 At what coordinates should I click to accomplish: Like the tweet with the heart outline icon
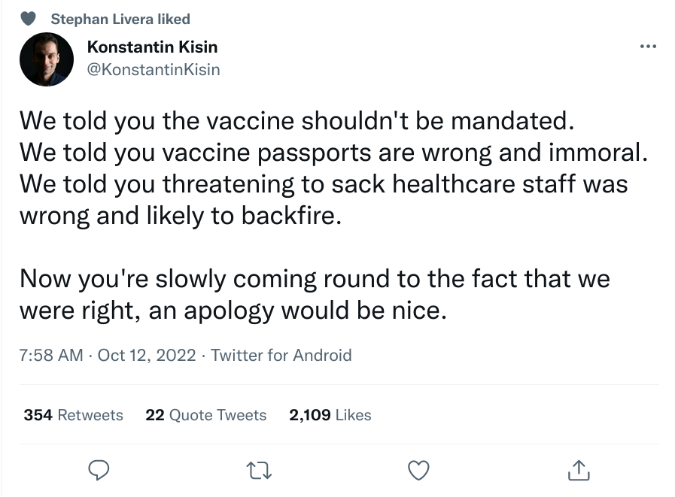point(418,470)
